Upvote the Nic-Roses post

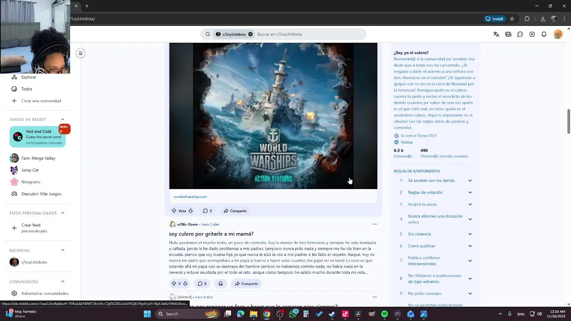pos(174,284)
